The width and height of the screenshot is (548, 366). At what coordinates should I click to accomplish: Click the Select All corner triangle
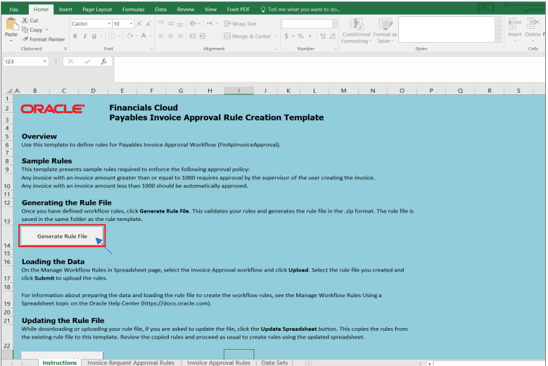tap(8, 91)
